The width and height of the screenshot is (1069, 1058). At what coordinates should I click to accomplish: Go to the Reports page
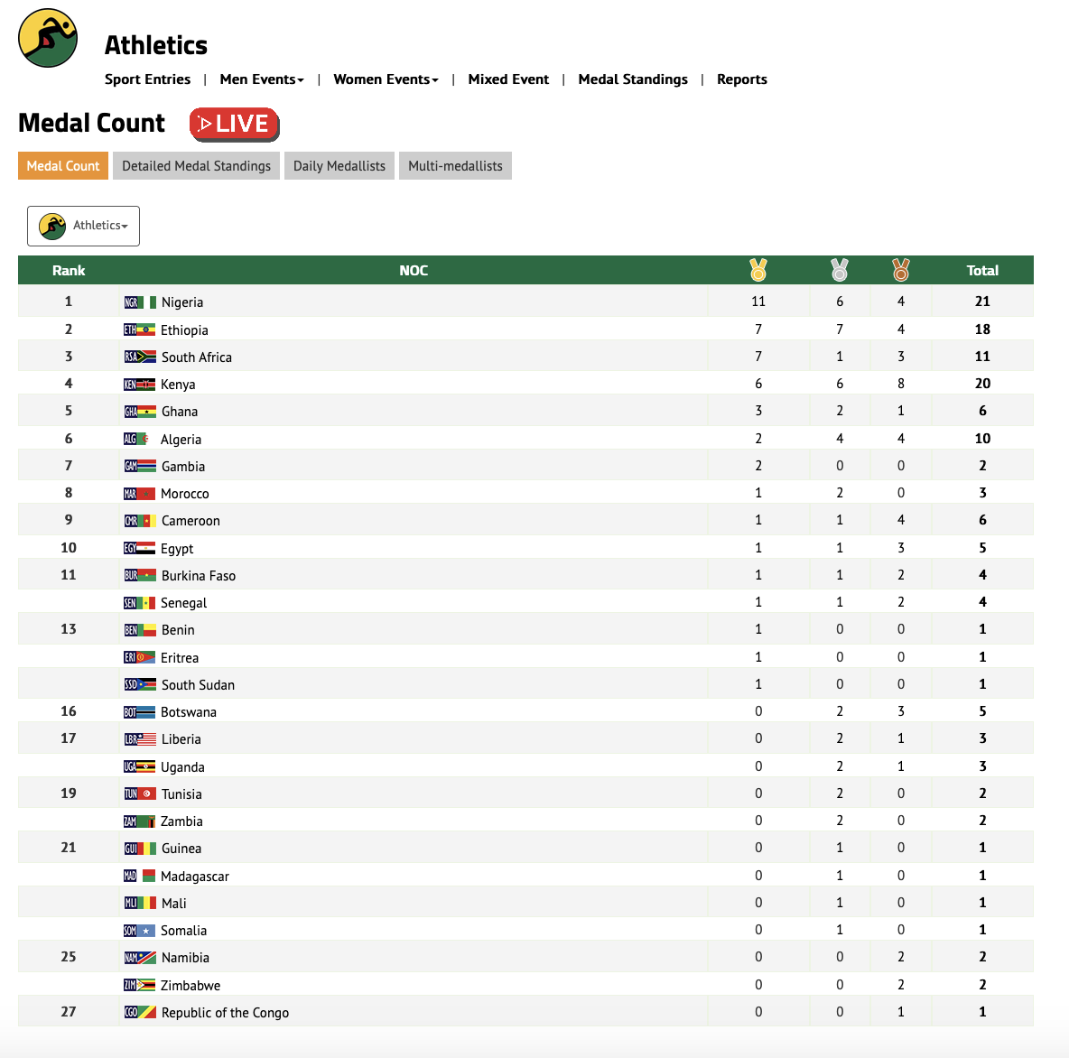point(742,79)
